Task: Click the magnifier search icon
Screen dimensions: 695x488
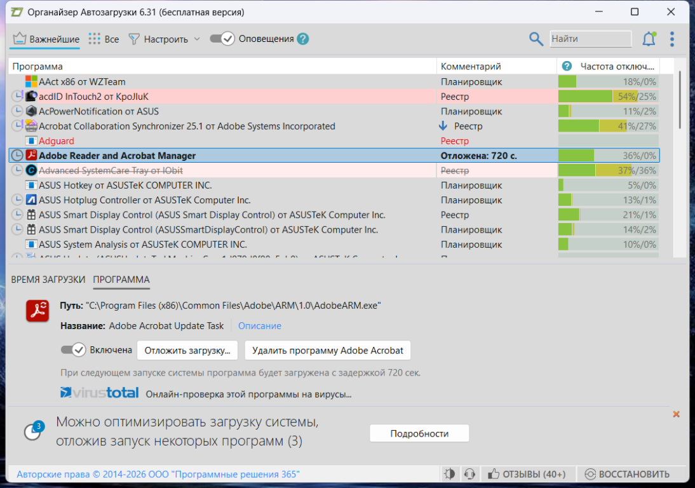Action: (x=536, y=39)
